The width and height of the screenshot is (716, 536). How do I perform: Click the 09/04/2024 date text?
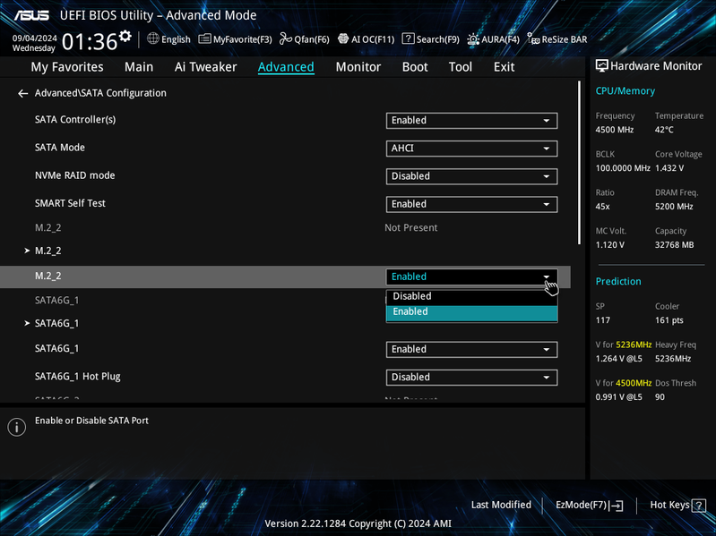(x=34, y=38)
